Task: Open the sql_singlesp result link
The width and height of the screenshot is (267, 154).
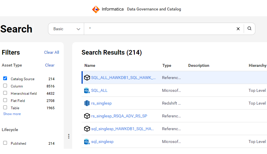Action: coord(102,142)
